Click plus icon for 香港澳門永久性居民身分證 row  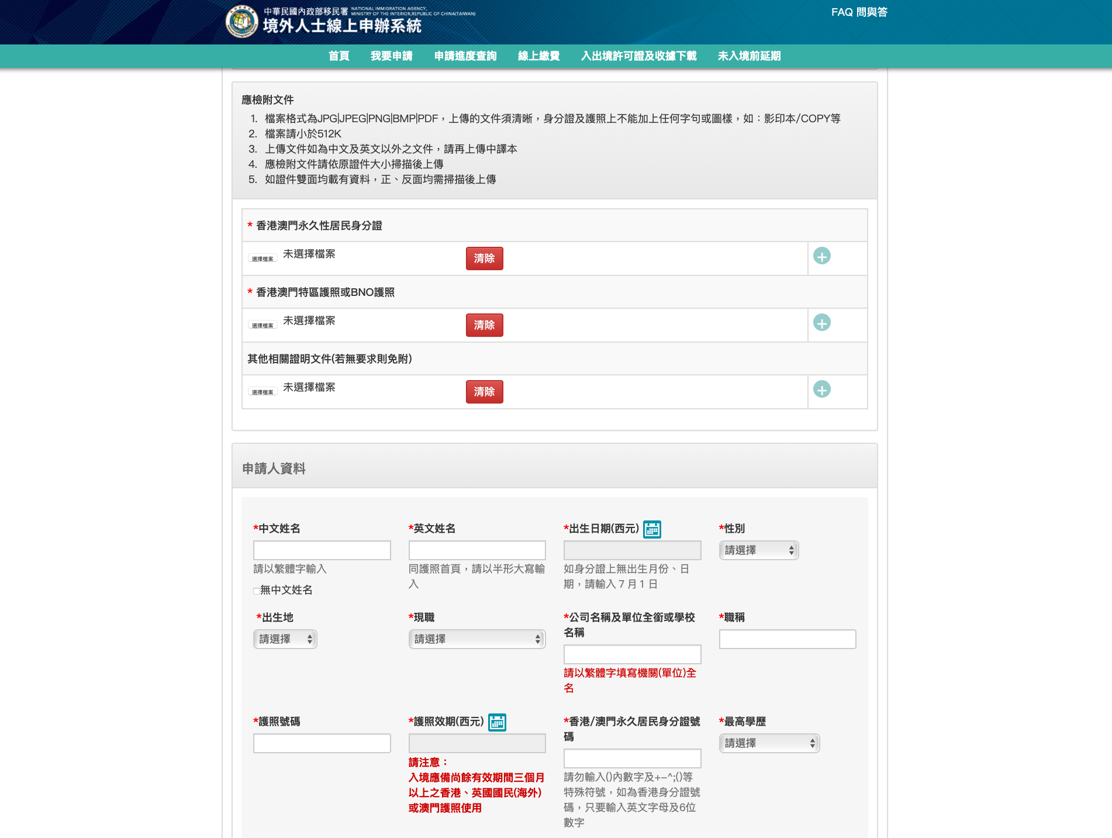[x=821, y=256]
